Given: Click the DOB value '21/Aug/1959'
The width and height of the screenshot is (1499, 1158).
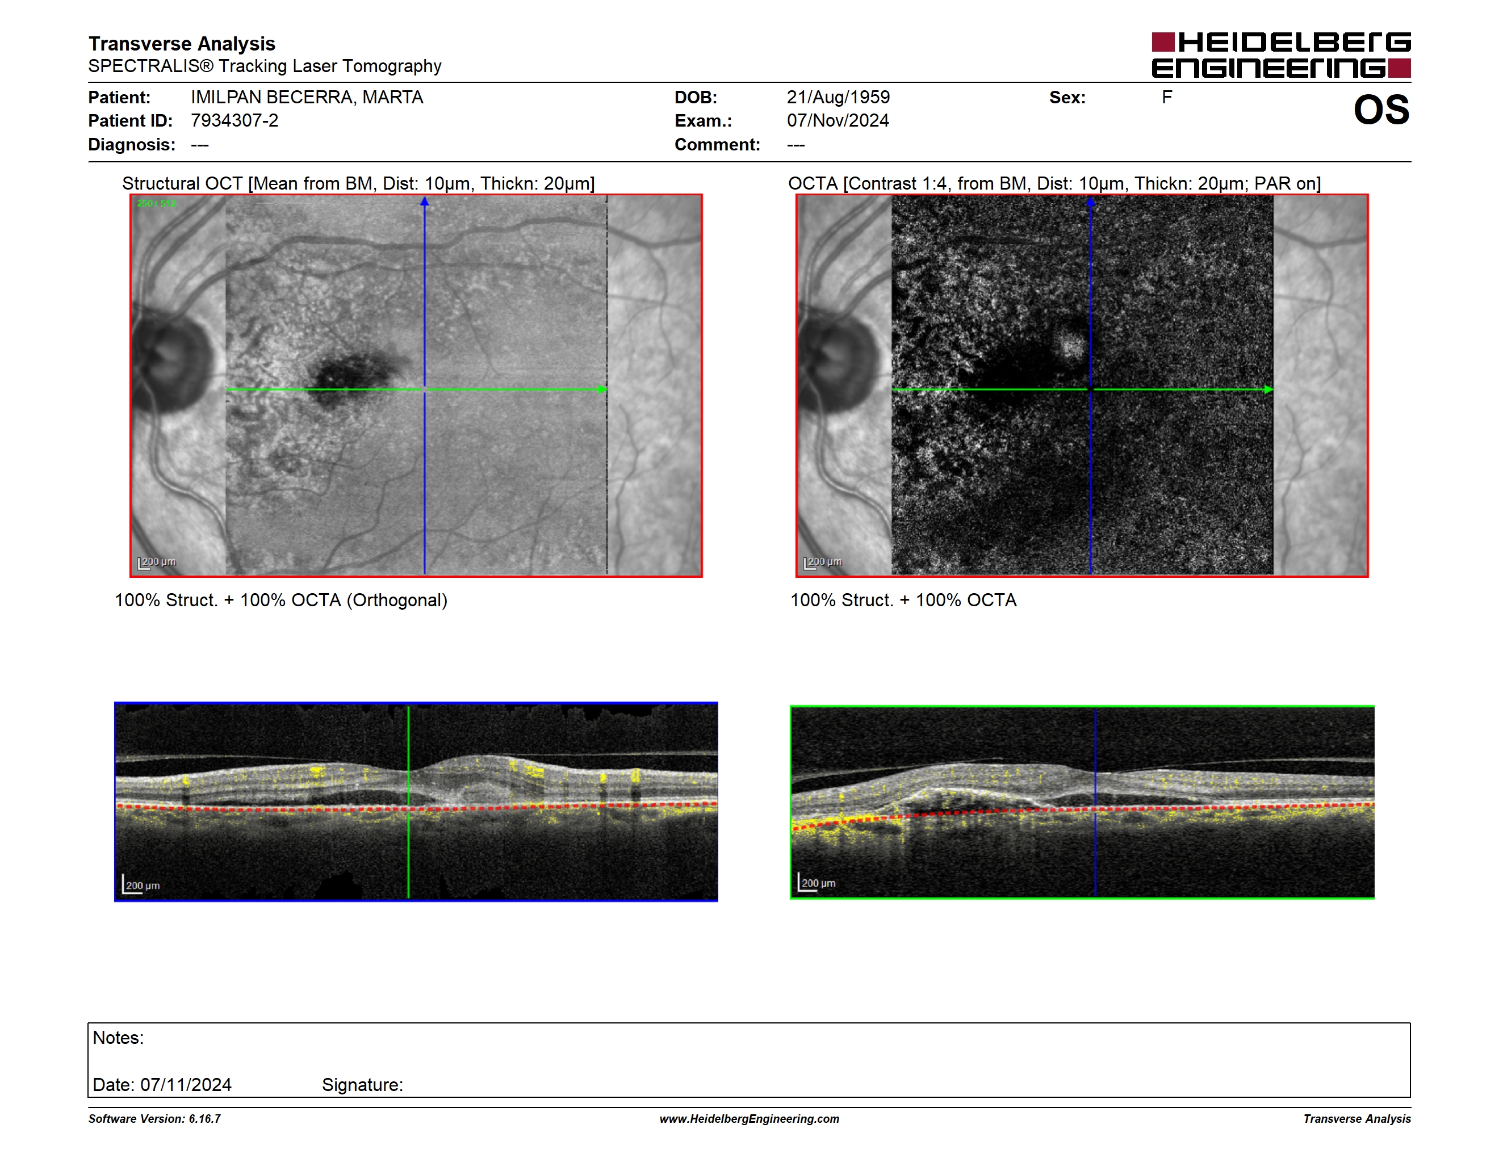Looking at the screenshot, I should [x=838, y=98].
